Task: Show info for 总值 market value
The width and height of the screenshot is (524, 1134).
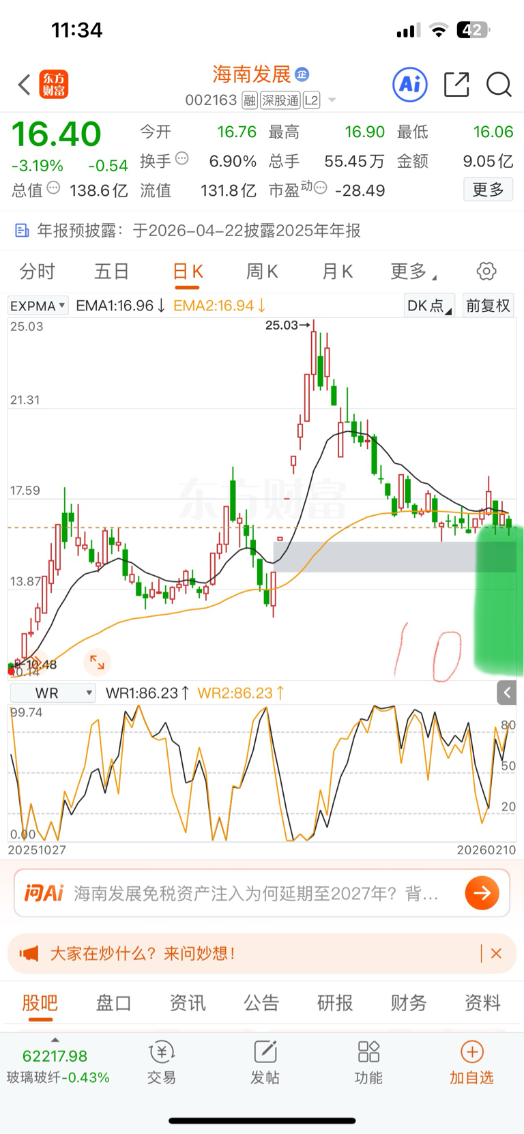Action: point(53,188)
